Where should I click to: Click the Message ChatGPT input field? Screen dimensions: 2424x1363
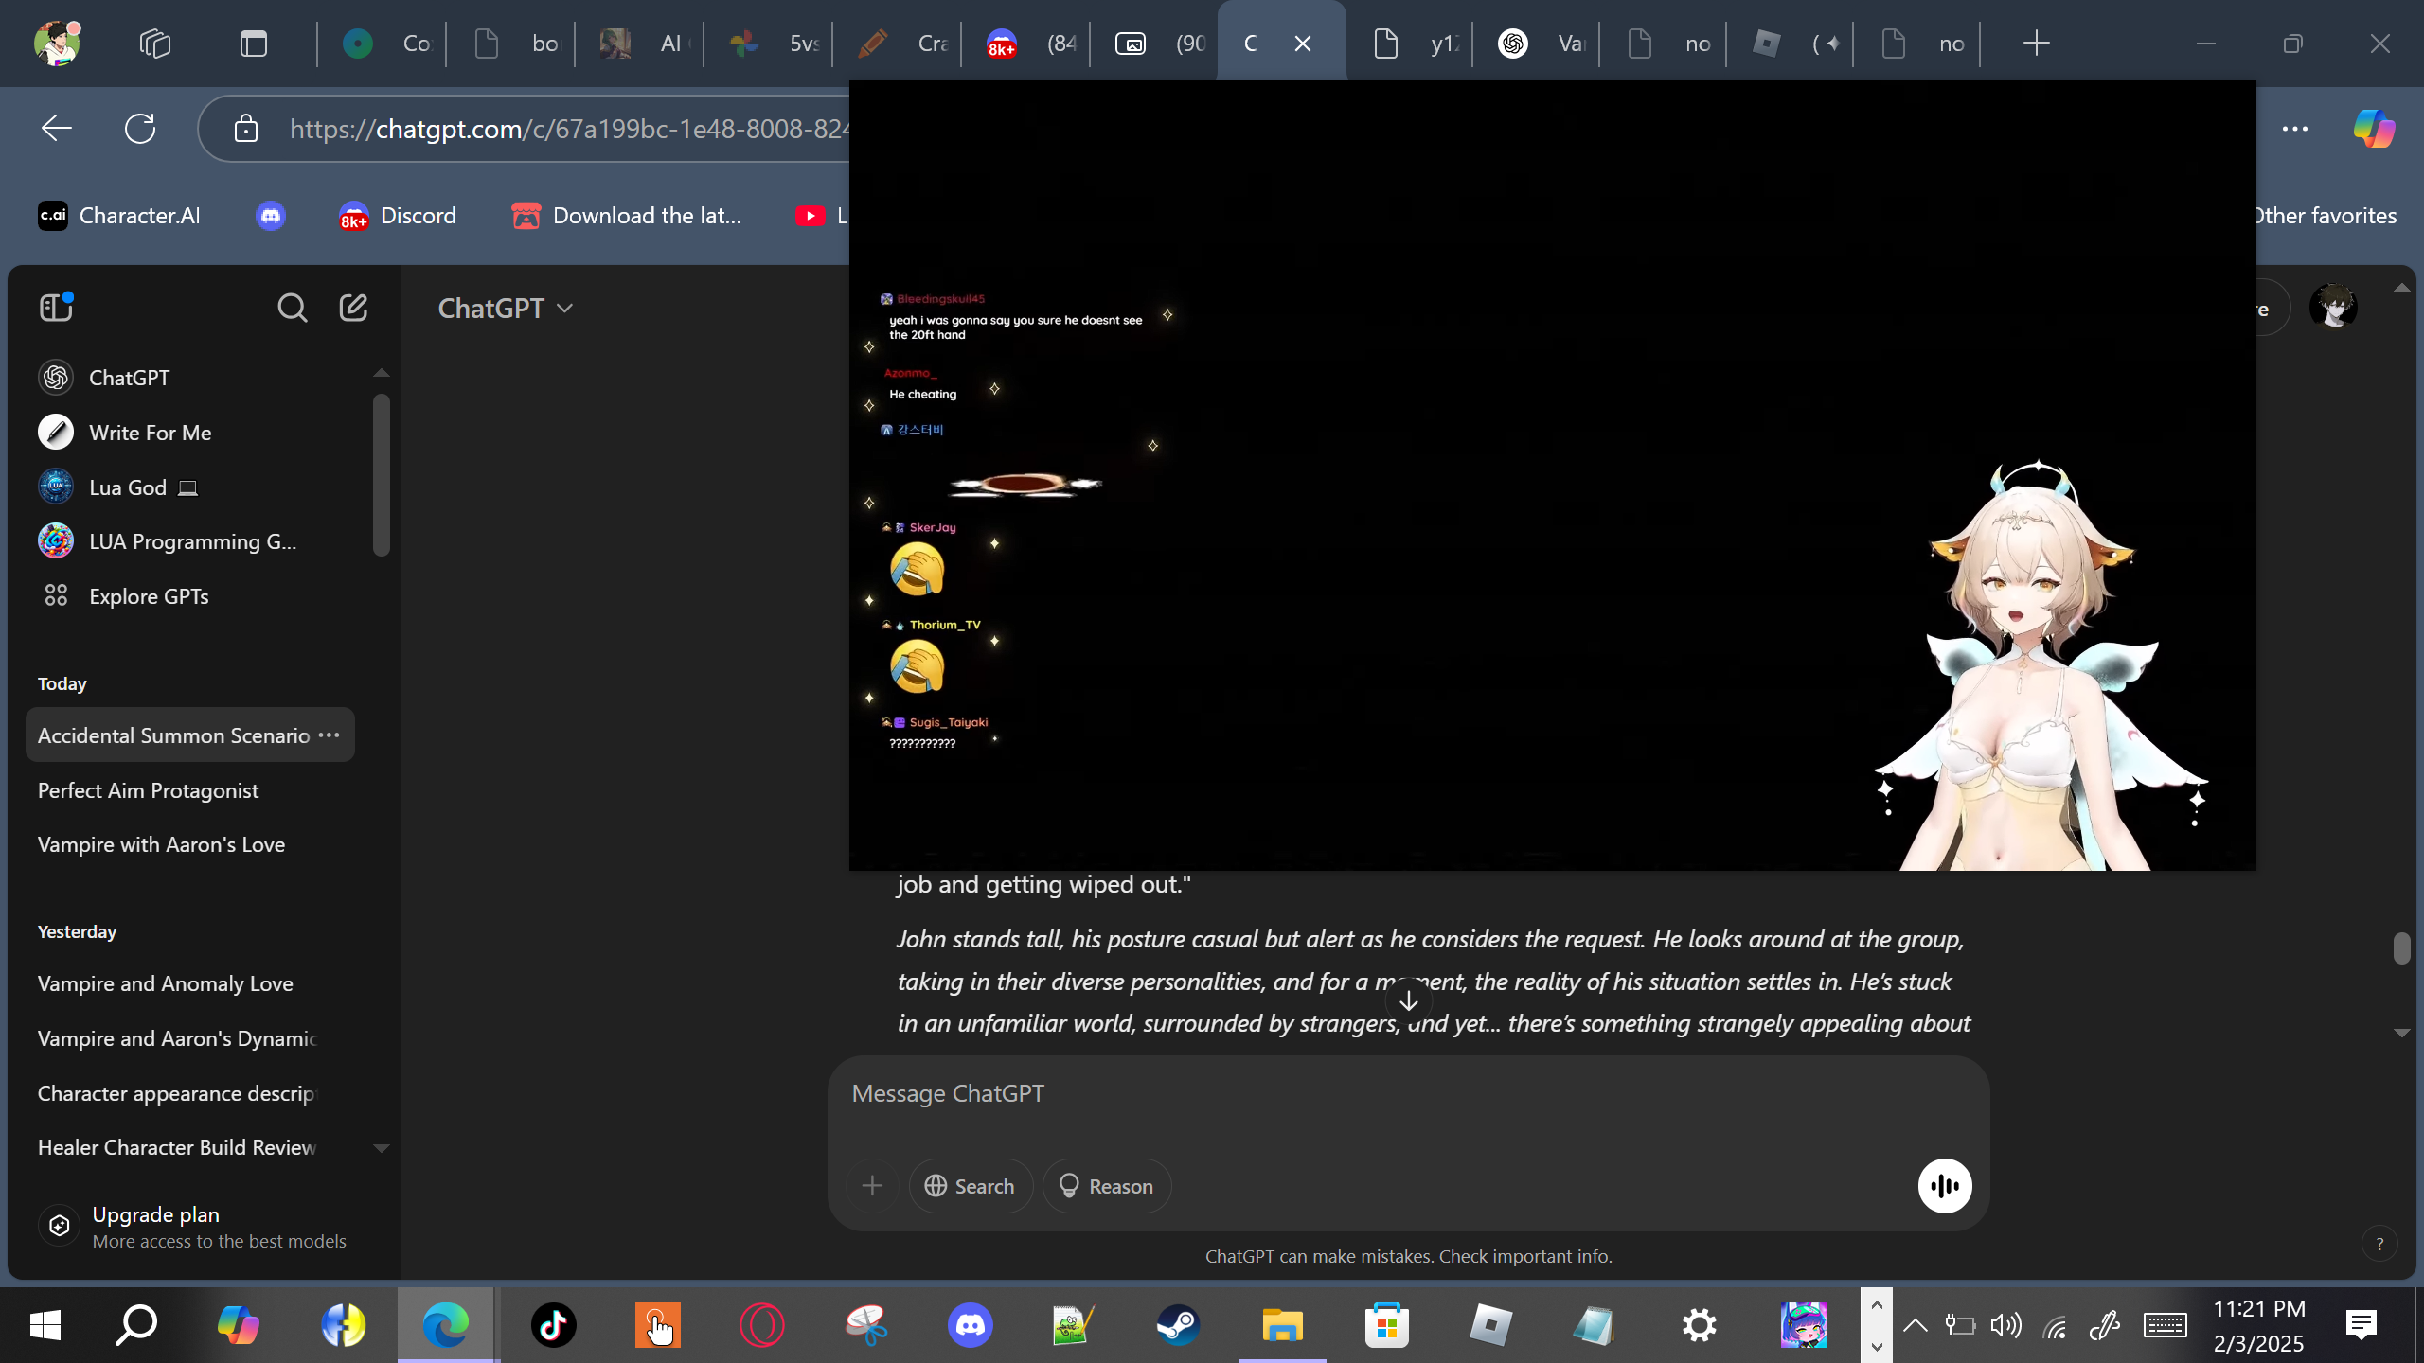coord(1408,1094)
